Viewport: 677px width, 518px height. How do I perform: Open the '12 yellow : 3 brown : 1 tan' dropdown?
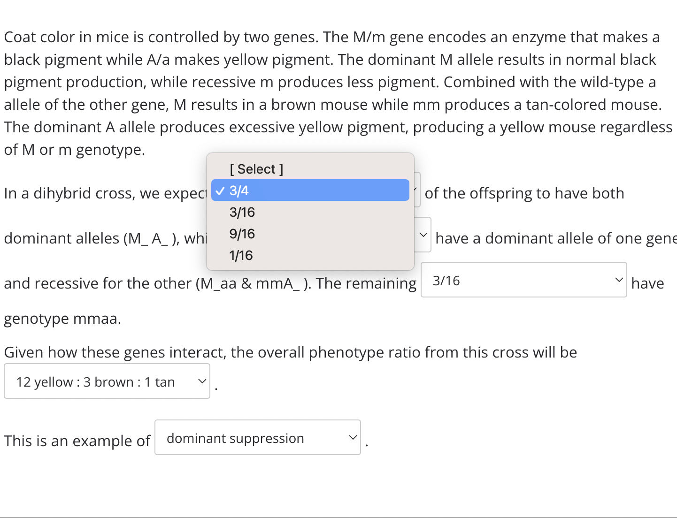point(107,381)
